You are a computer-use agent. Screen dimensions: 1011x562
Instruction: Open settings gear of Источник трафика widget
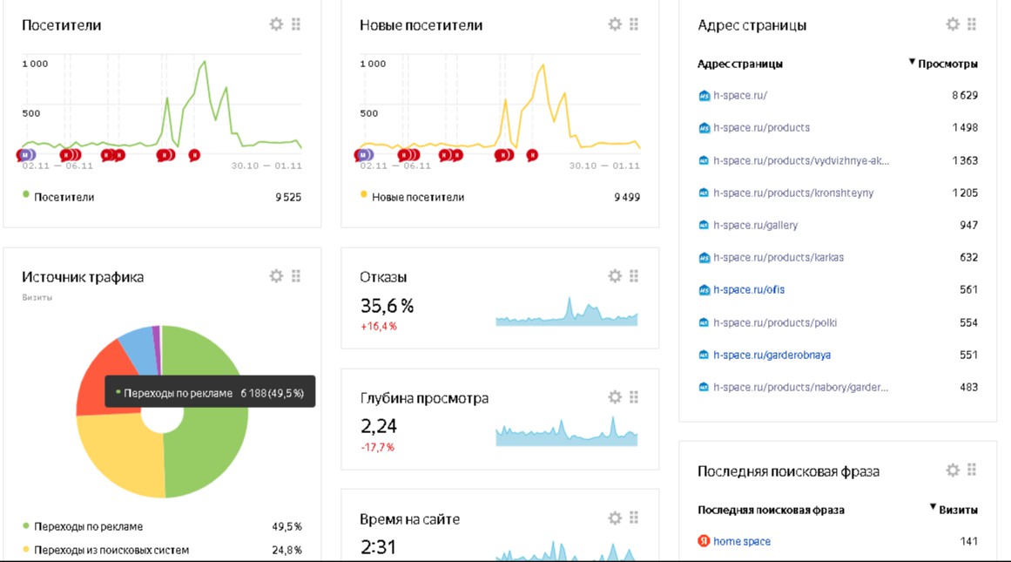pyautogui.click(x=276, y=276)
